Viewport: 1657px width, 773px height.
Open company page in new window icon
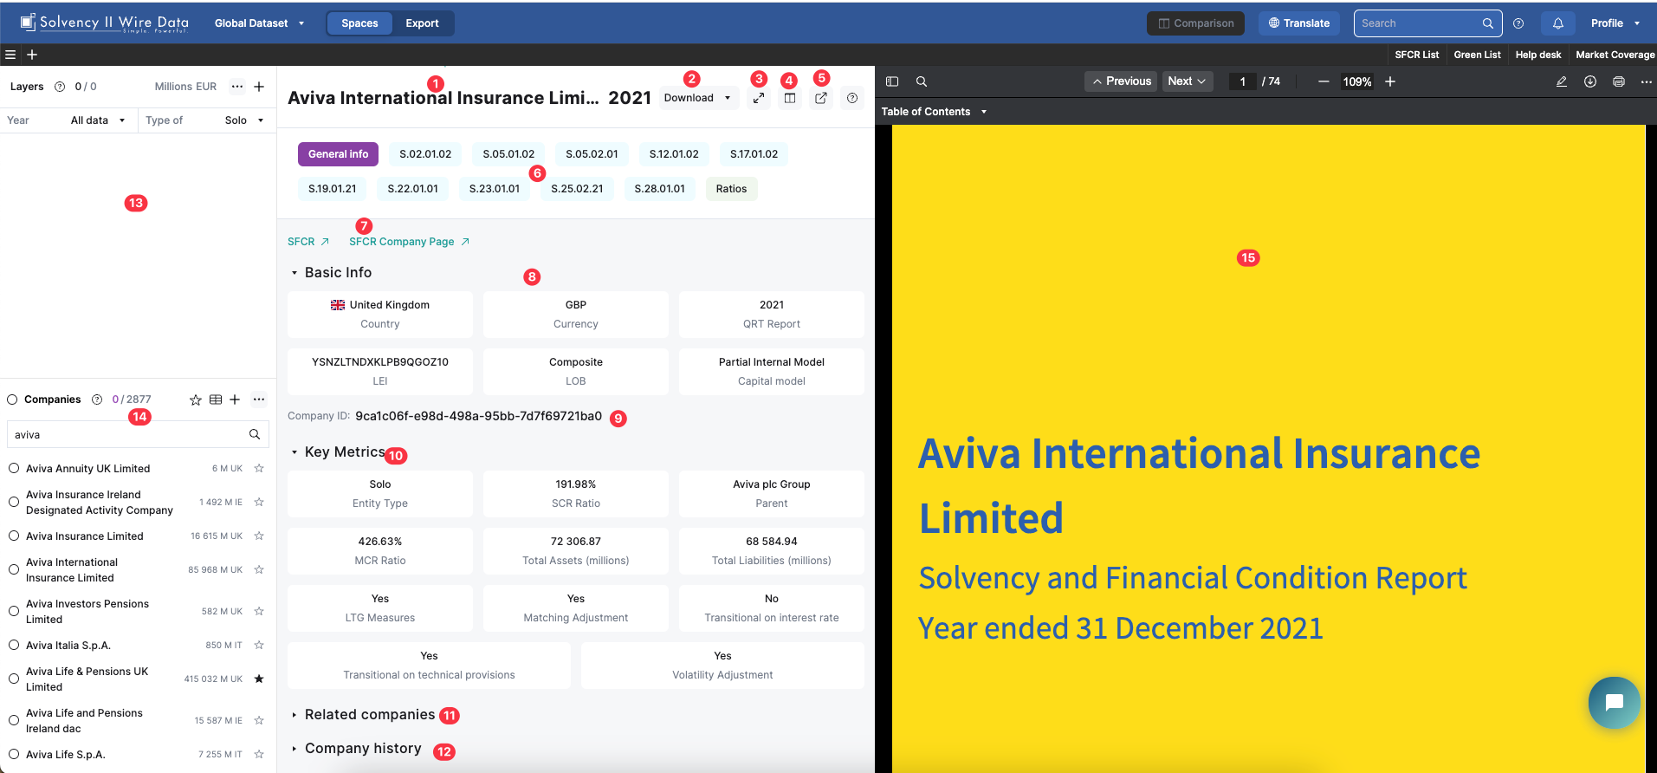click(821, 99)
